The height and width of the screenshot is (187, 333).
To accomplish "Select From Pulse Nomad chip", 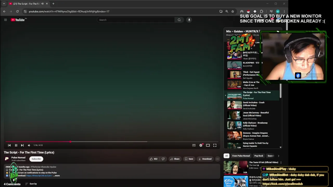I will (x=241, y=156).
